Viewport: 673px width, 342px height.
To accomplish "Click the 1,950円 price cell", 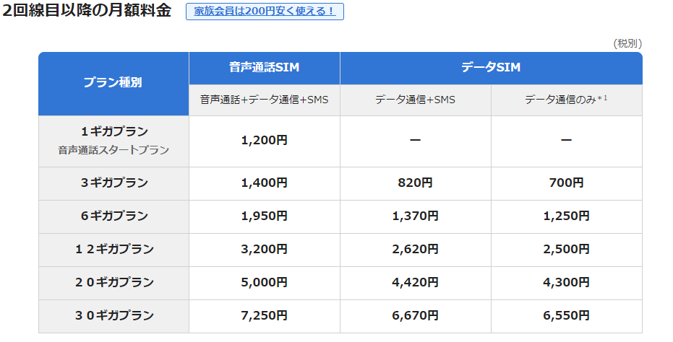I will pos(264,216).
